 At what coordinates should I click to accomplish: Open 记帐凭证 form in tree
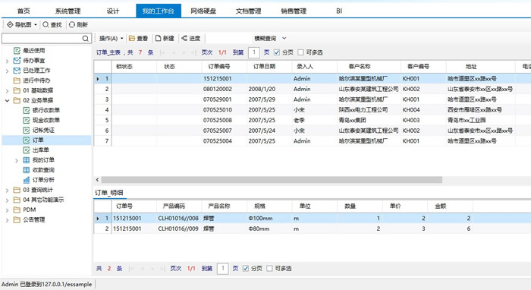[43, 130]
